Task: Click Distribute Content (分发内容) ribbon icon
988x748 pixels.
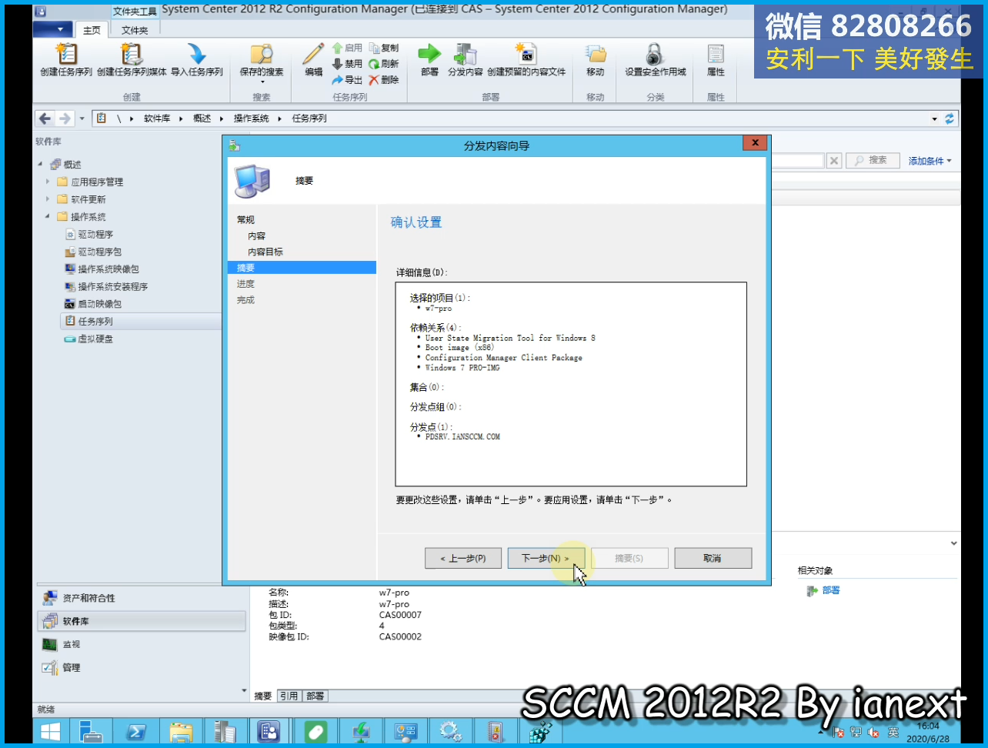Action: (466, 60)
